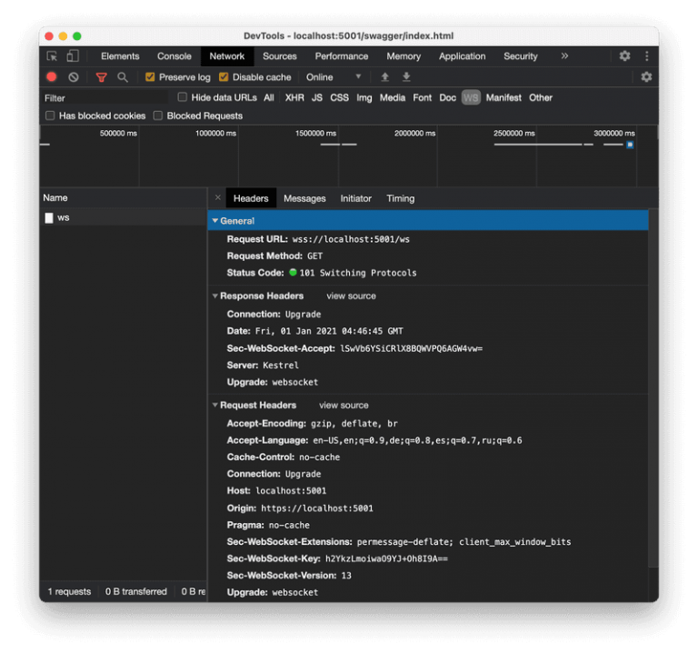Select the XHR filter type

coord(294,97)
